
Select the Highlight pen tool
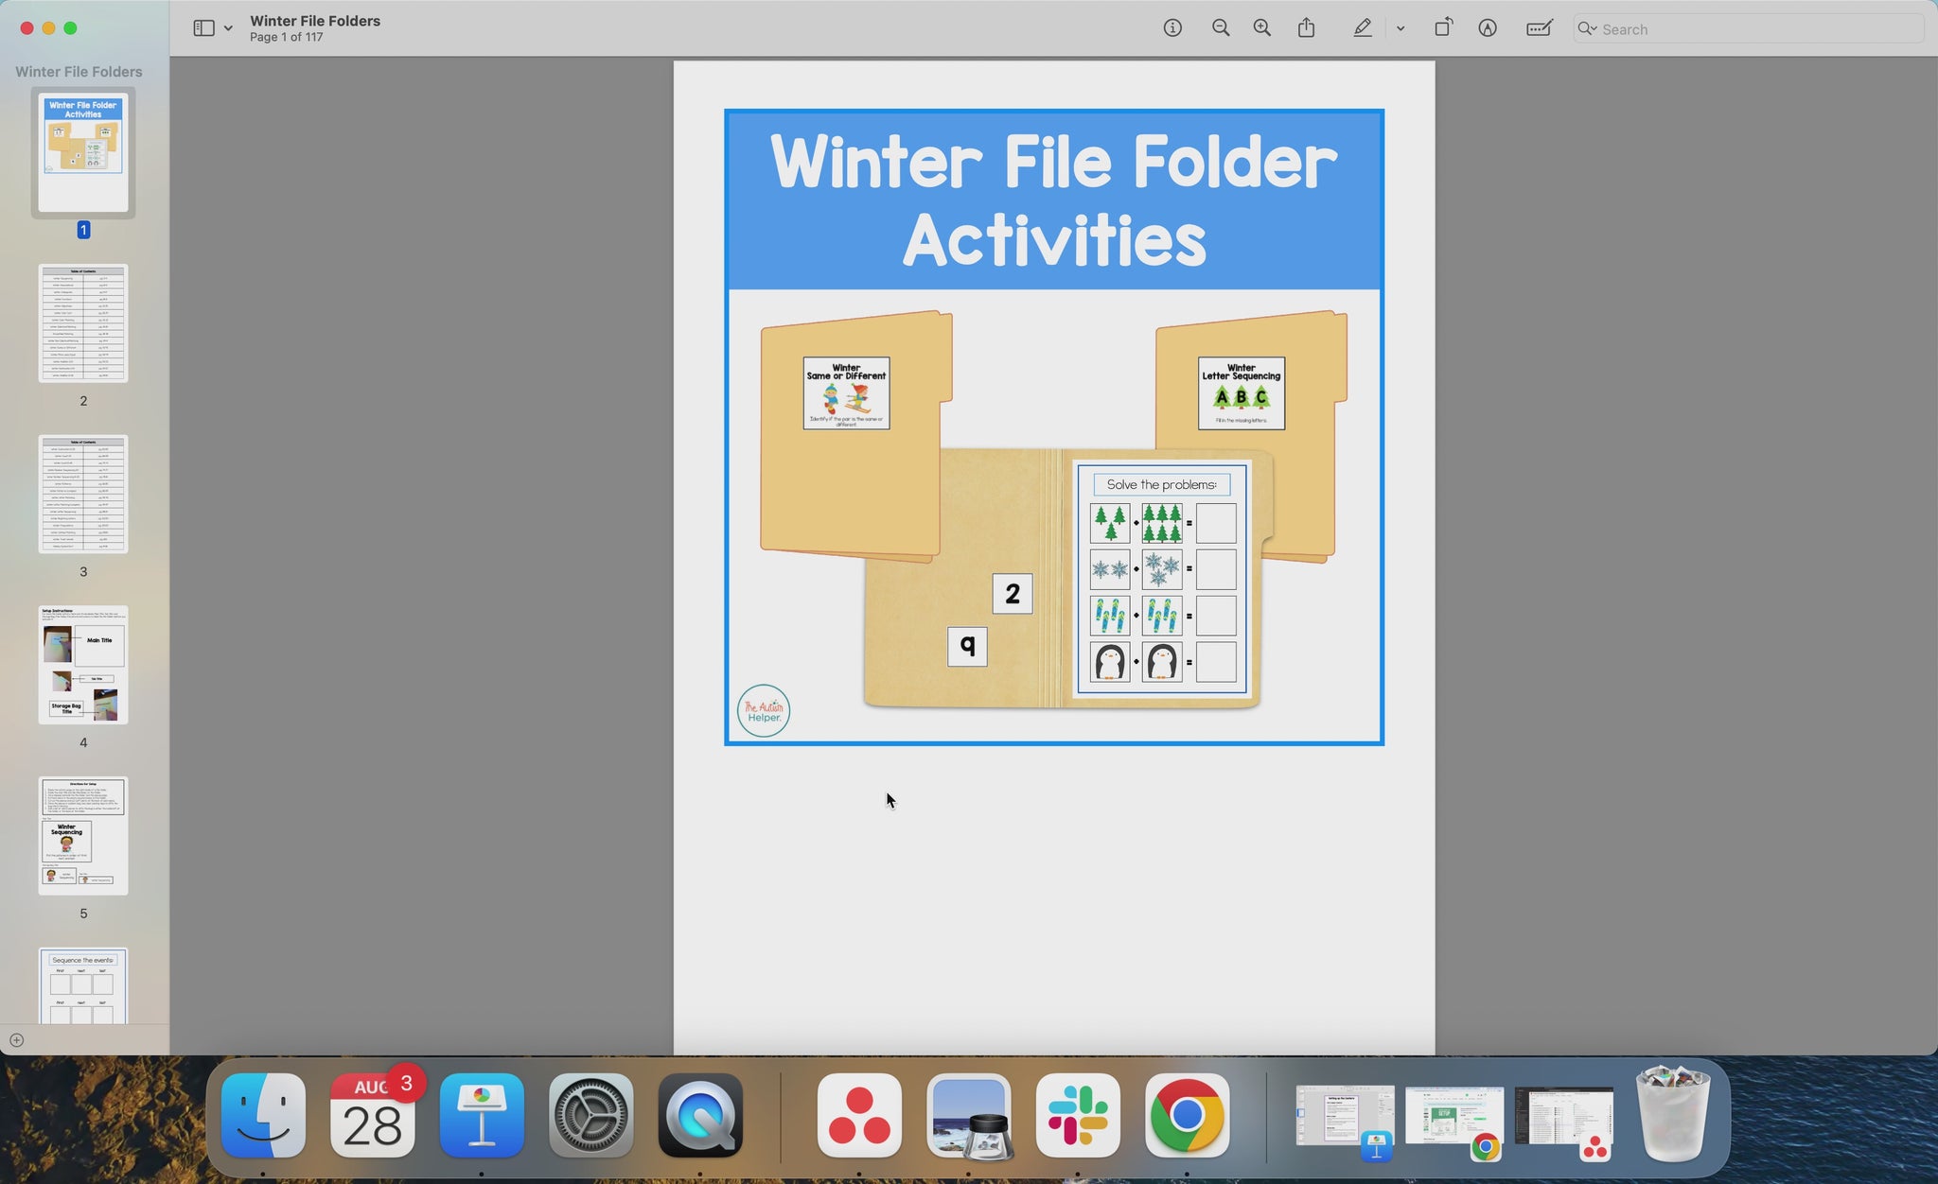click(1362, 28)
